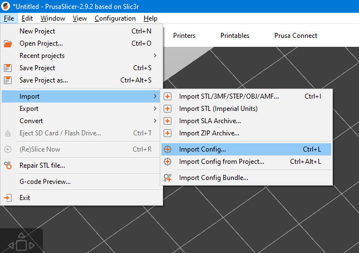The image size is (359, 253).
Task: Expand the Convert submenu
Action: point(81,121)
